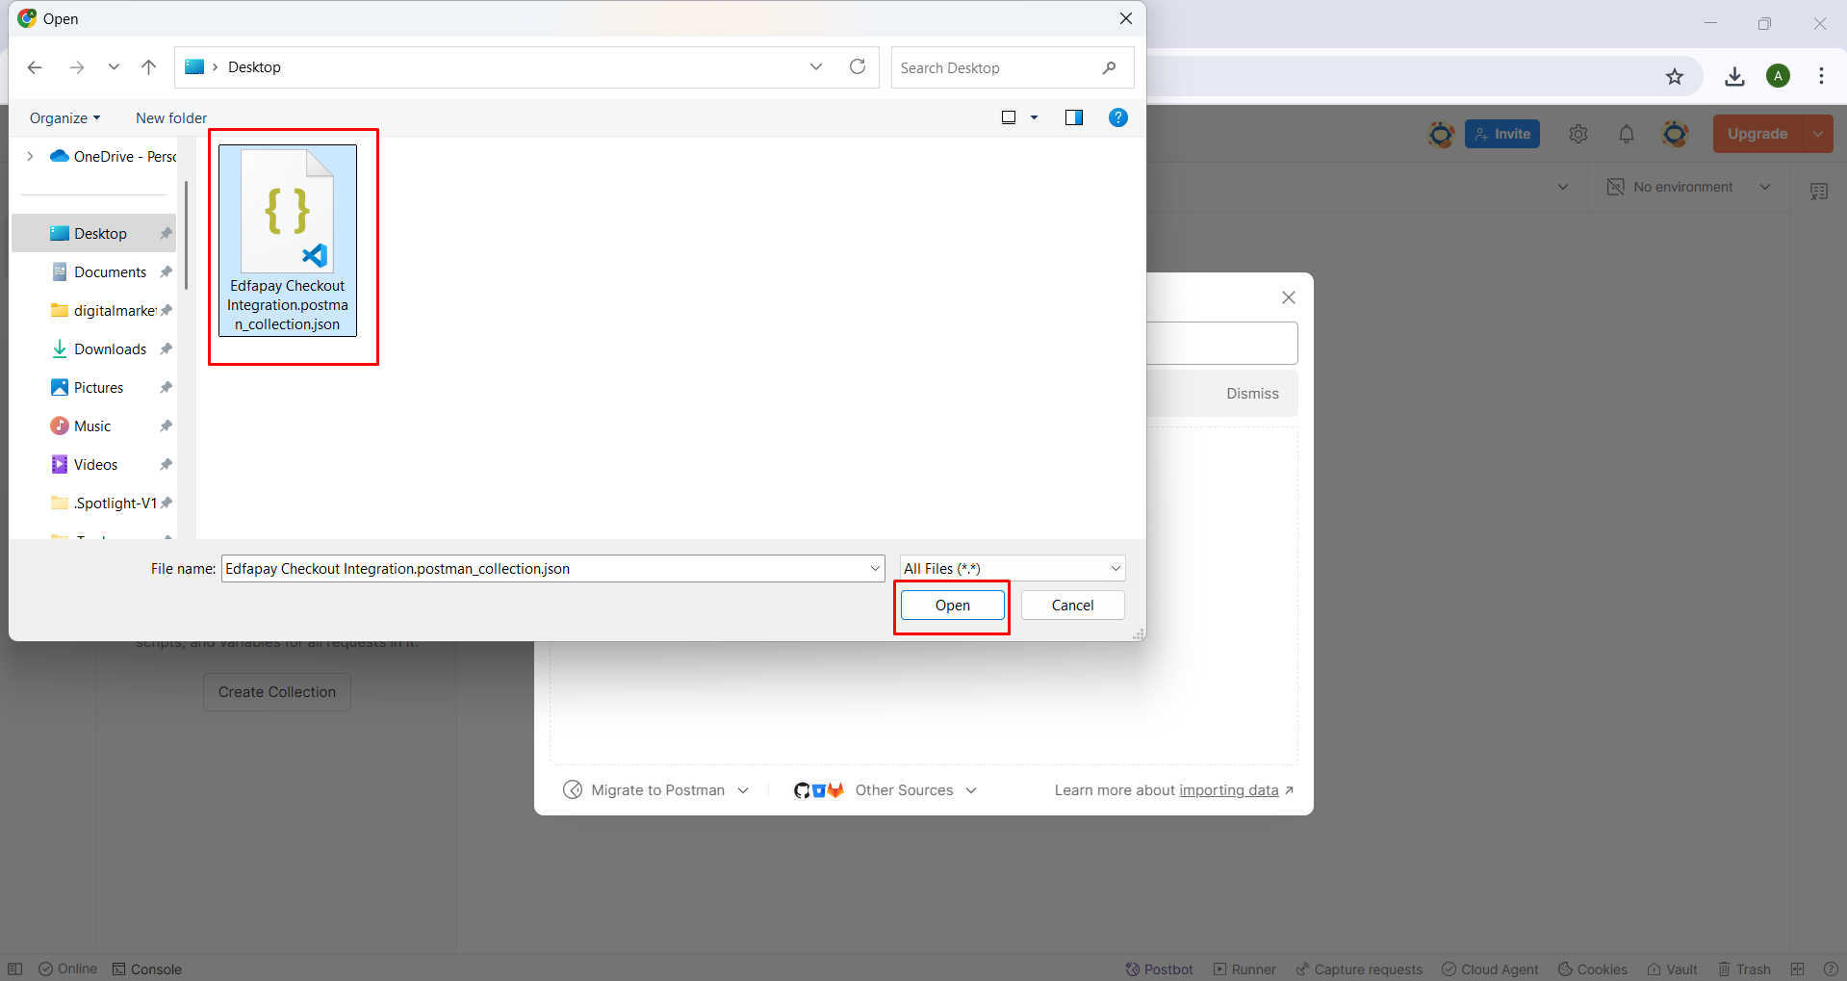Open the No environment selector

pyautogui.click(x=1689, y=187)
